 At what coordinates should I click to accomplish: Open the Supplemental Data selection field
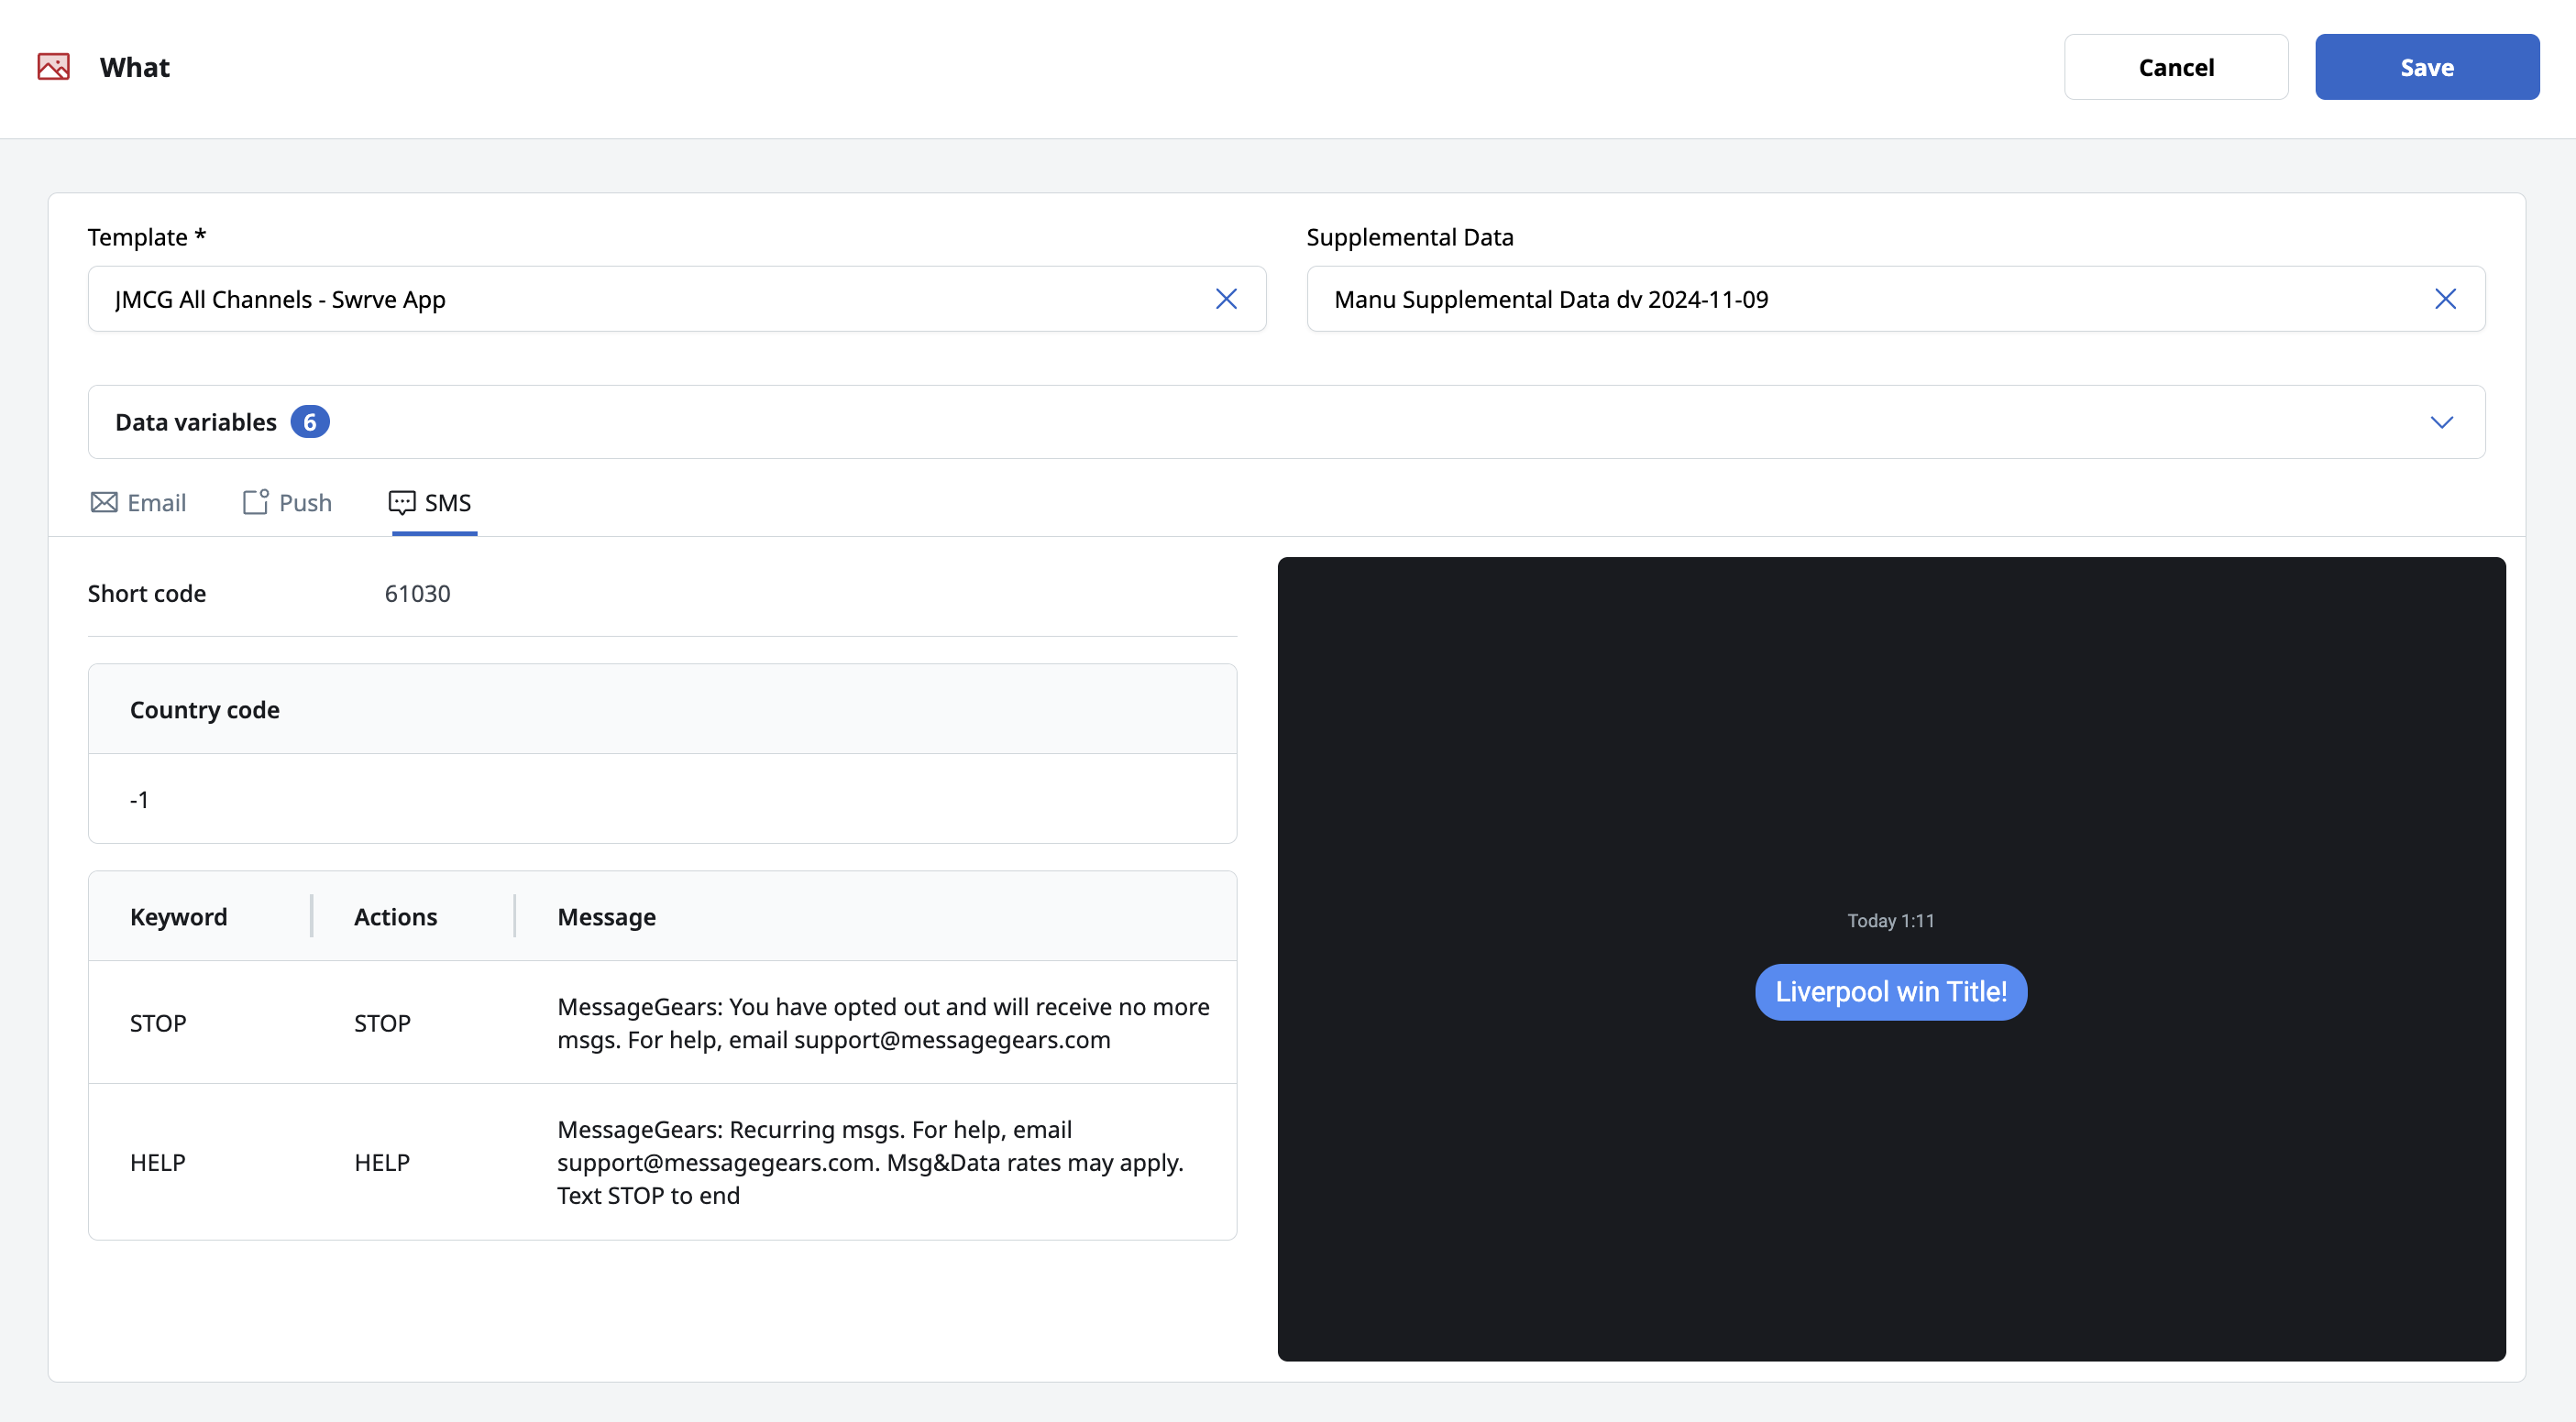click(x=1895, y=299)
